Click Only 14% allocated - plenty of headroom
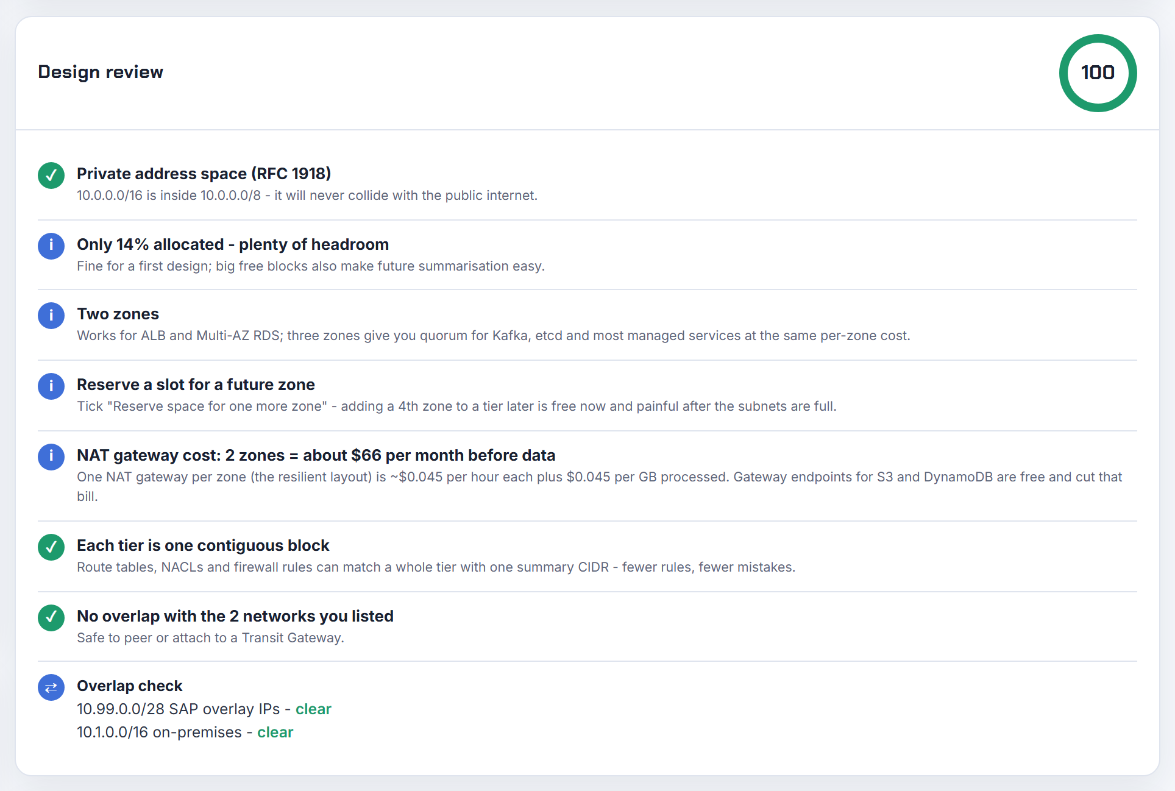1175x791 pixels. click(x=233, y=244)
